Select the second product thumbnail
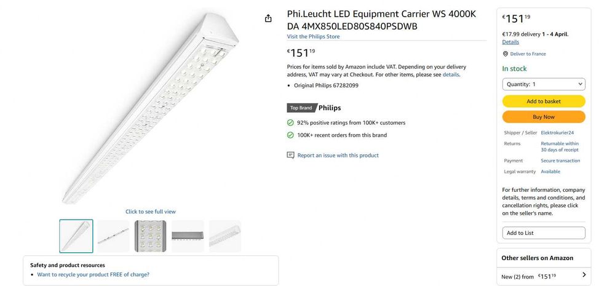This screenshot has width=615, height=286. point(113,236)
